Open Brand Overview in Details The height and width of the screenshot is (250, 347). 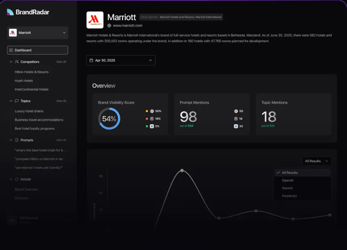pyautogui.click(x=26, y=189)
